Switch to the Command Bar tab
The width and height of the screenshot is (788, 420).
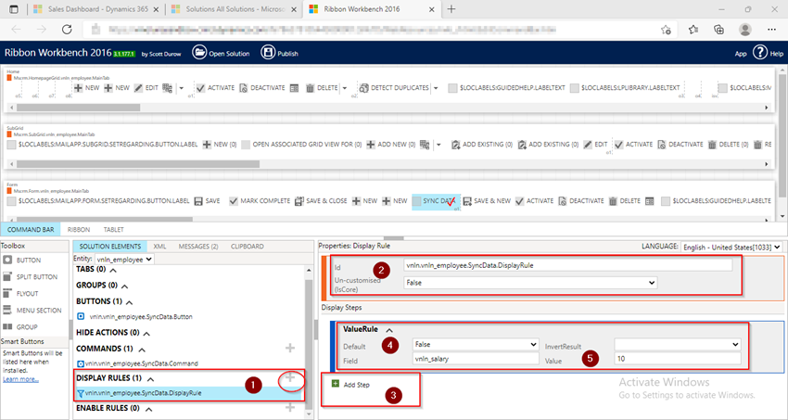point(31,230)
